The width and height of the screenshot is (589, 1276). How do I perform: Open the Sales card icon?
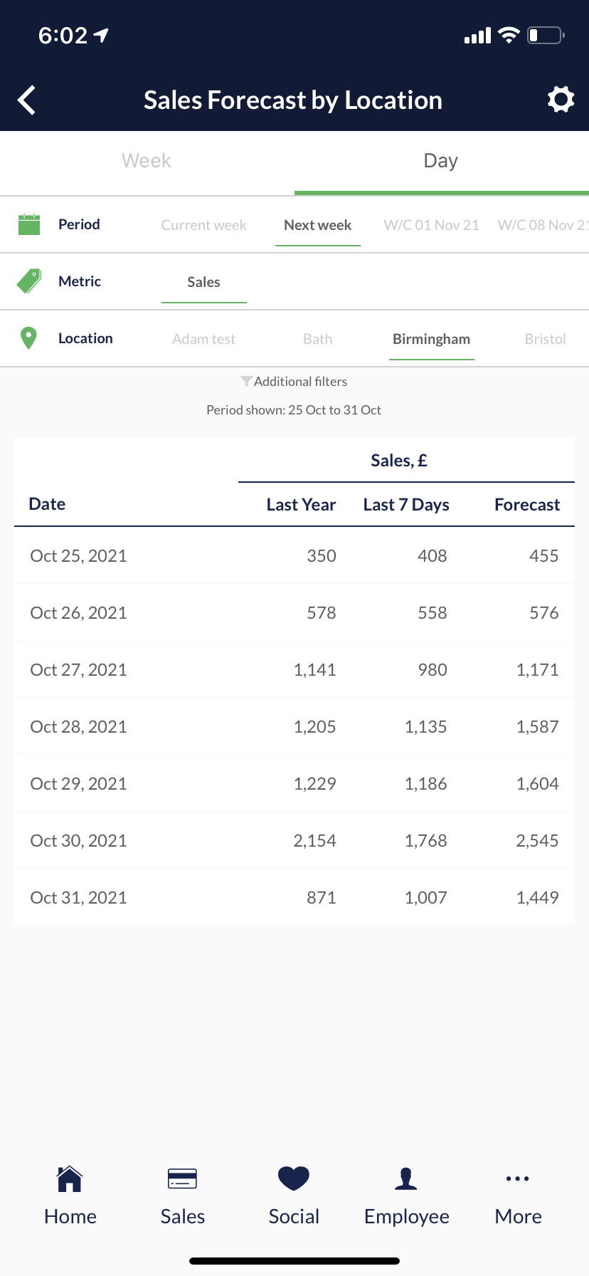click(182, 1179)
